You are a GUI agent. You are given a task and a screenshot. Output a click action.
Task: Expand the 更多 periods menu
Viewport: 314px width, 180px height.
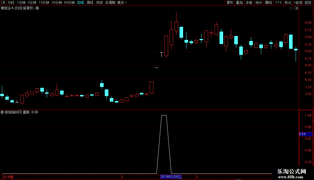(x=122, y=2)
